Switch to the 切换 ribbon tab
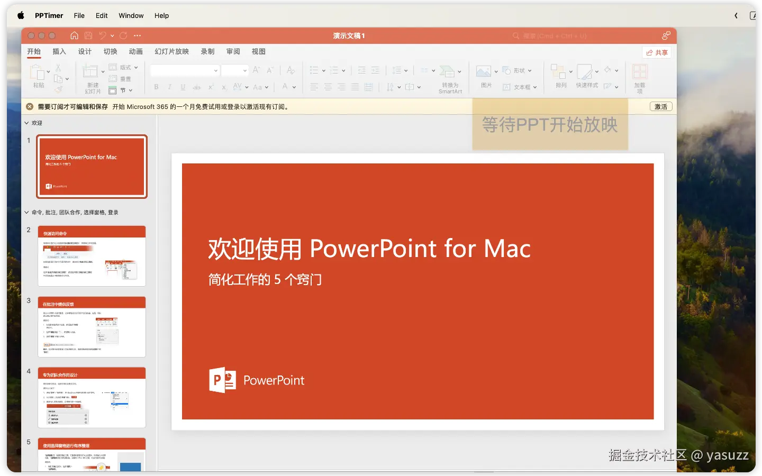The height and width of the screenshot is (476, 762). (x=110, y=51)
